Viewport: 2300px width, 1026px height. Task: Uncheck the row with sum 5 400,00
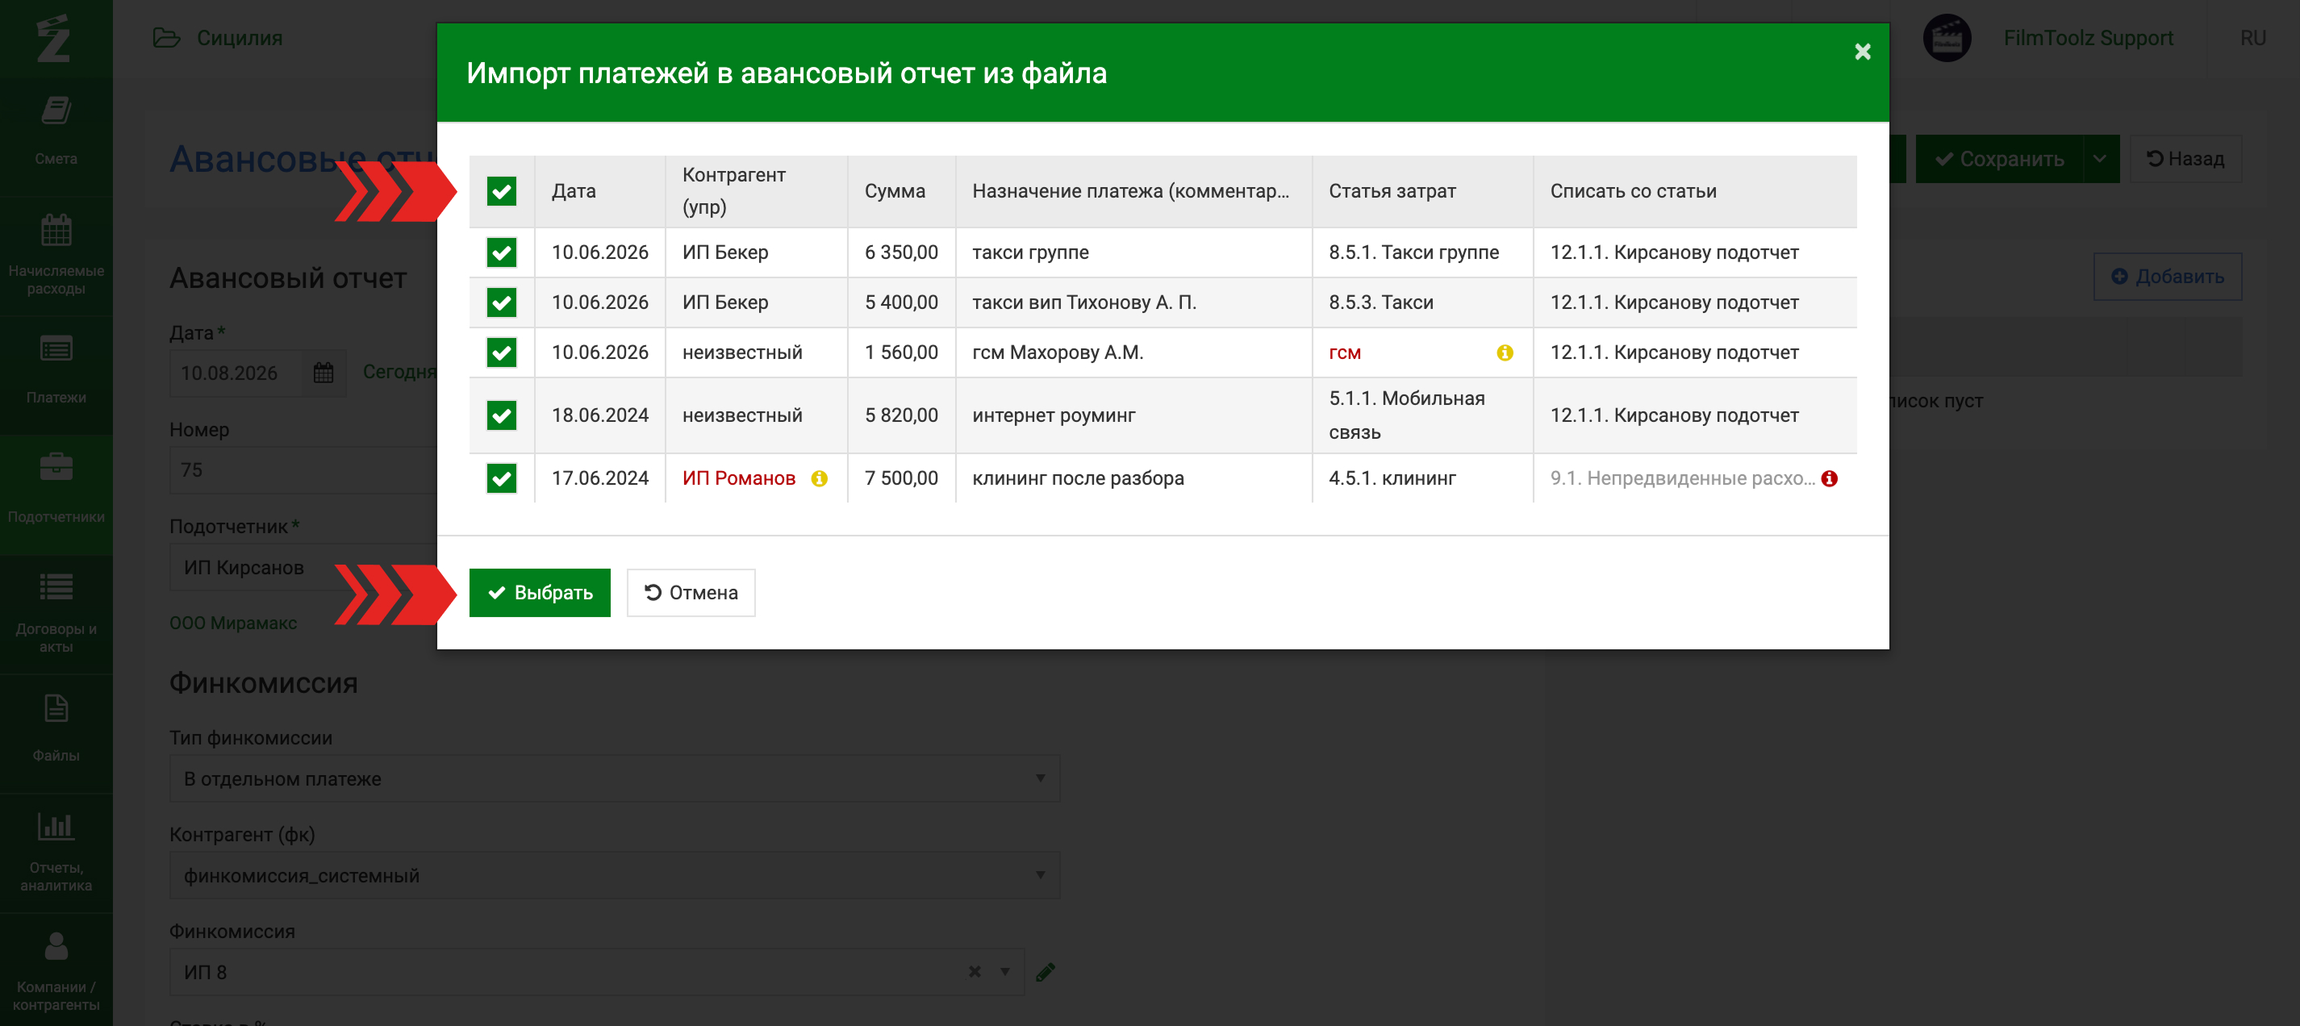pyautogui.click(x=501, y=302)
